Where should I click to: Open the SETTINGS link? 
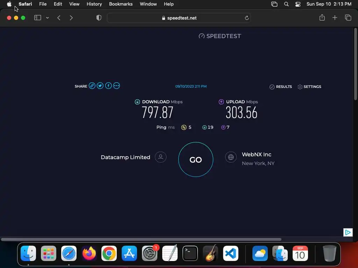pyautogui.click(x=309, y=87)
